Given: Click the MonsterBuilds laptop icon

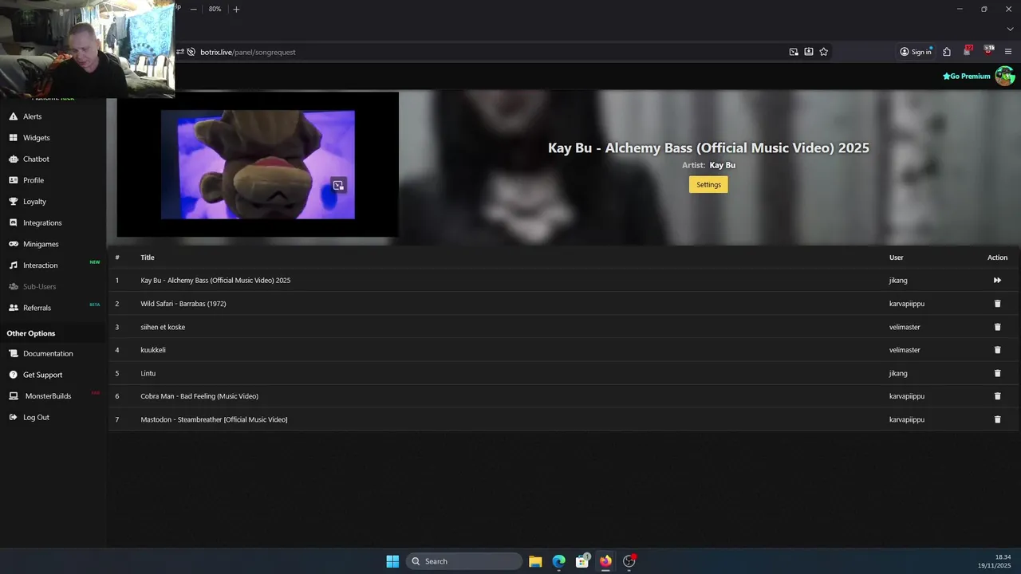Looking at the screenshot, I should (14, 396).
